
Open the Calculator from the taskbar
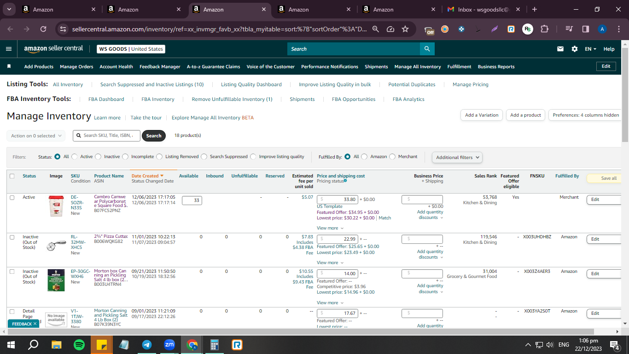(215, 344)
